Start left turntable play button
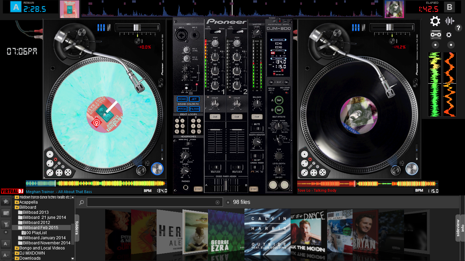 tap(157, 168)
